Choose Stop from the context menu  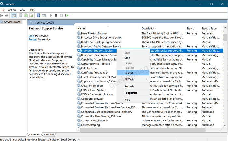tap(133, 58)
